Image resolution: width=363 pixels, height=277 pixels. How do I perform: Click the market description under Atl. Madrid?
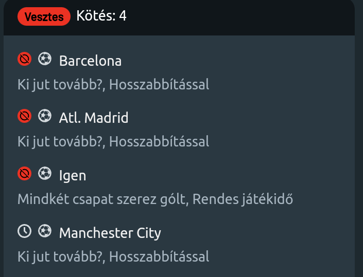tap(113, 141)
